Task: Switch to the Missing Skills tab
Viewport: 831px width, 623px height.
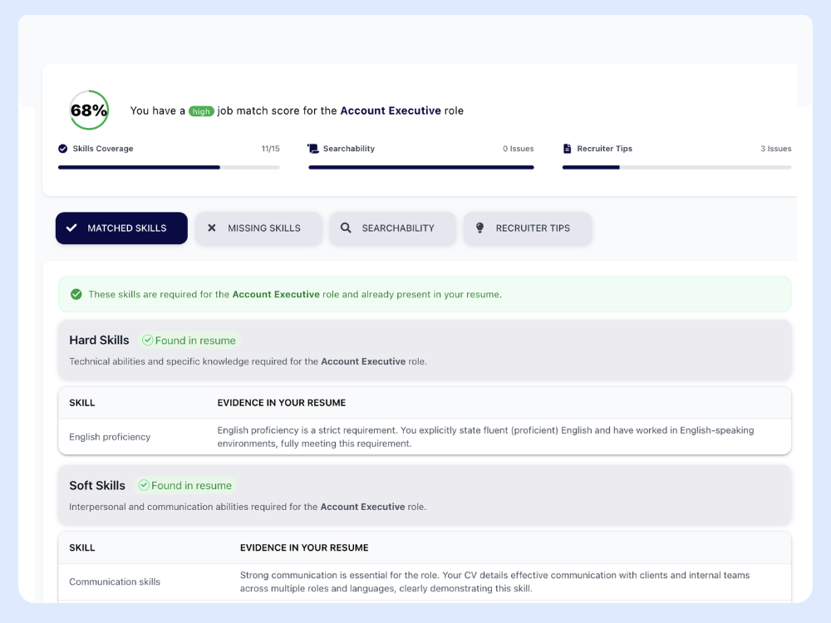Action: point(258,228)
